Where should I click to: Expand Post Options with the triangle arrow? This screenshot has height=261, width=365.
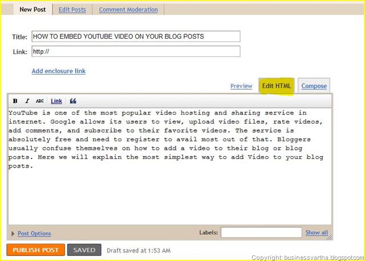[13, 233]
